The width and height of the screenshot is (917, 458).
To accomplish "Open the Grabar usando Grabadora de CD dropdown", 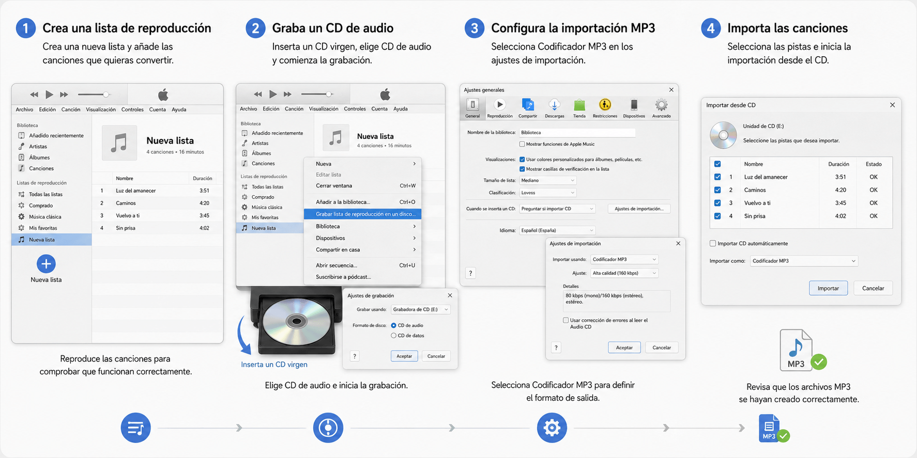I will point(420,309).
